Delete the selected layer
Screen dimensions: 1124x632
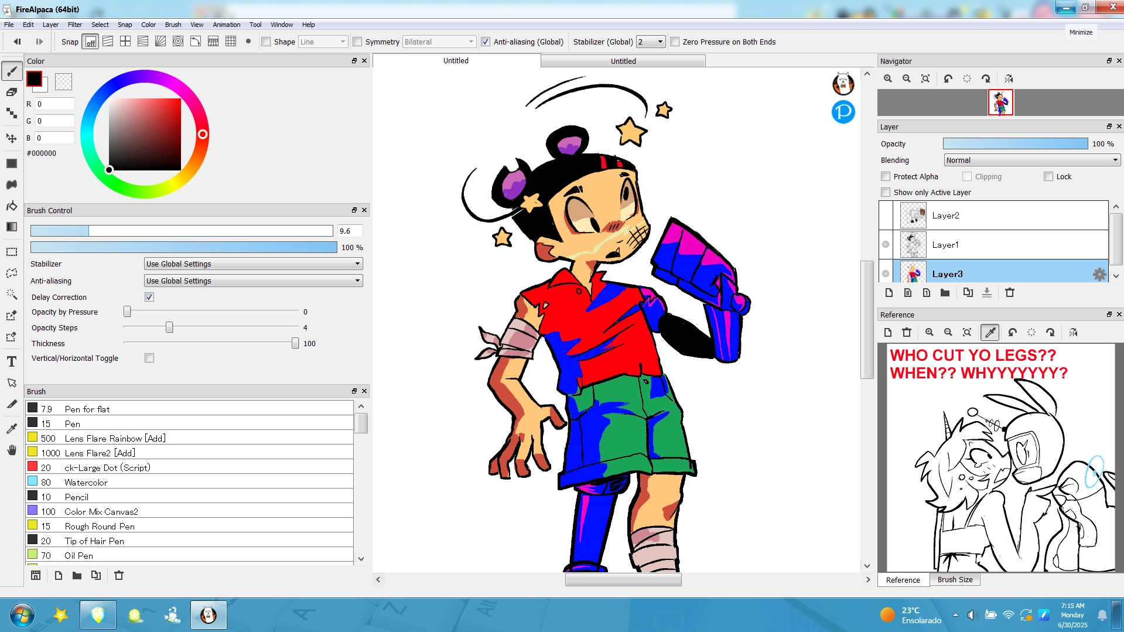coord(1010,293)
